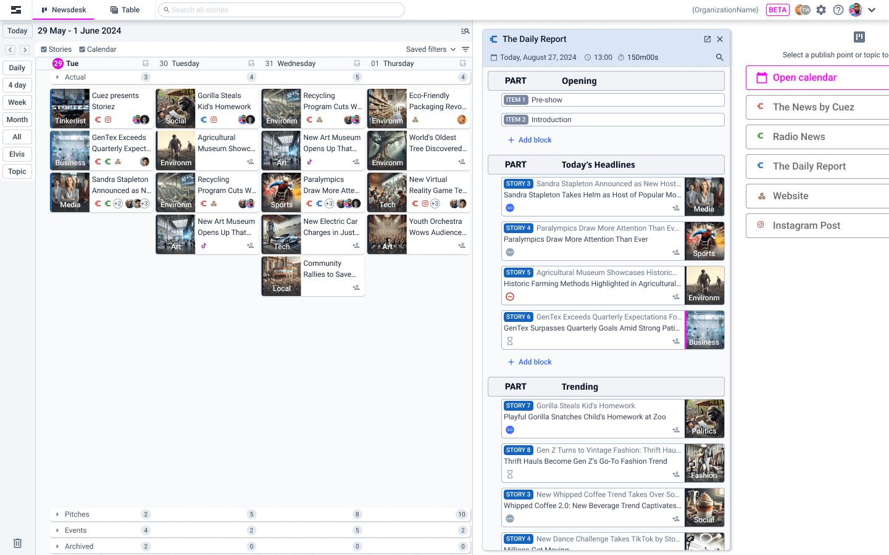Click the Open calendar button
Viewport: 889px width, 555px height.
pyautogui.click(x=817, y=78)
